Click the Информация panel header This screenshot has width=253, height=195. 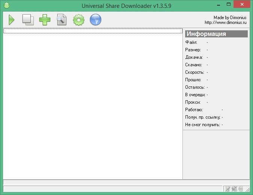(216, 34)
